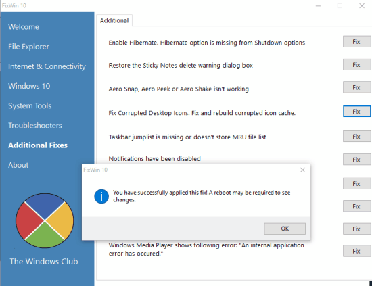Fix Aero Snap, Peek or Shake
Image resolution: width=372 pixels, height=286 pixels.
point(356,87)
